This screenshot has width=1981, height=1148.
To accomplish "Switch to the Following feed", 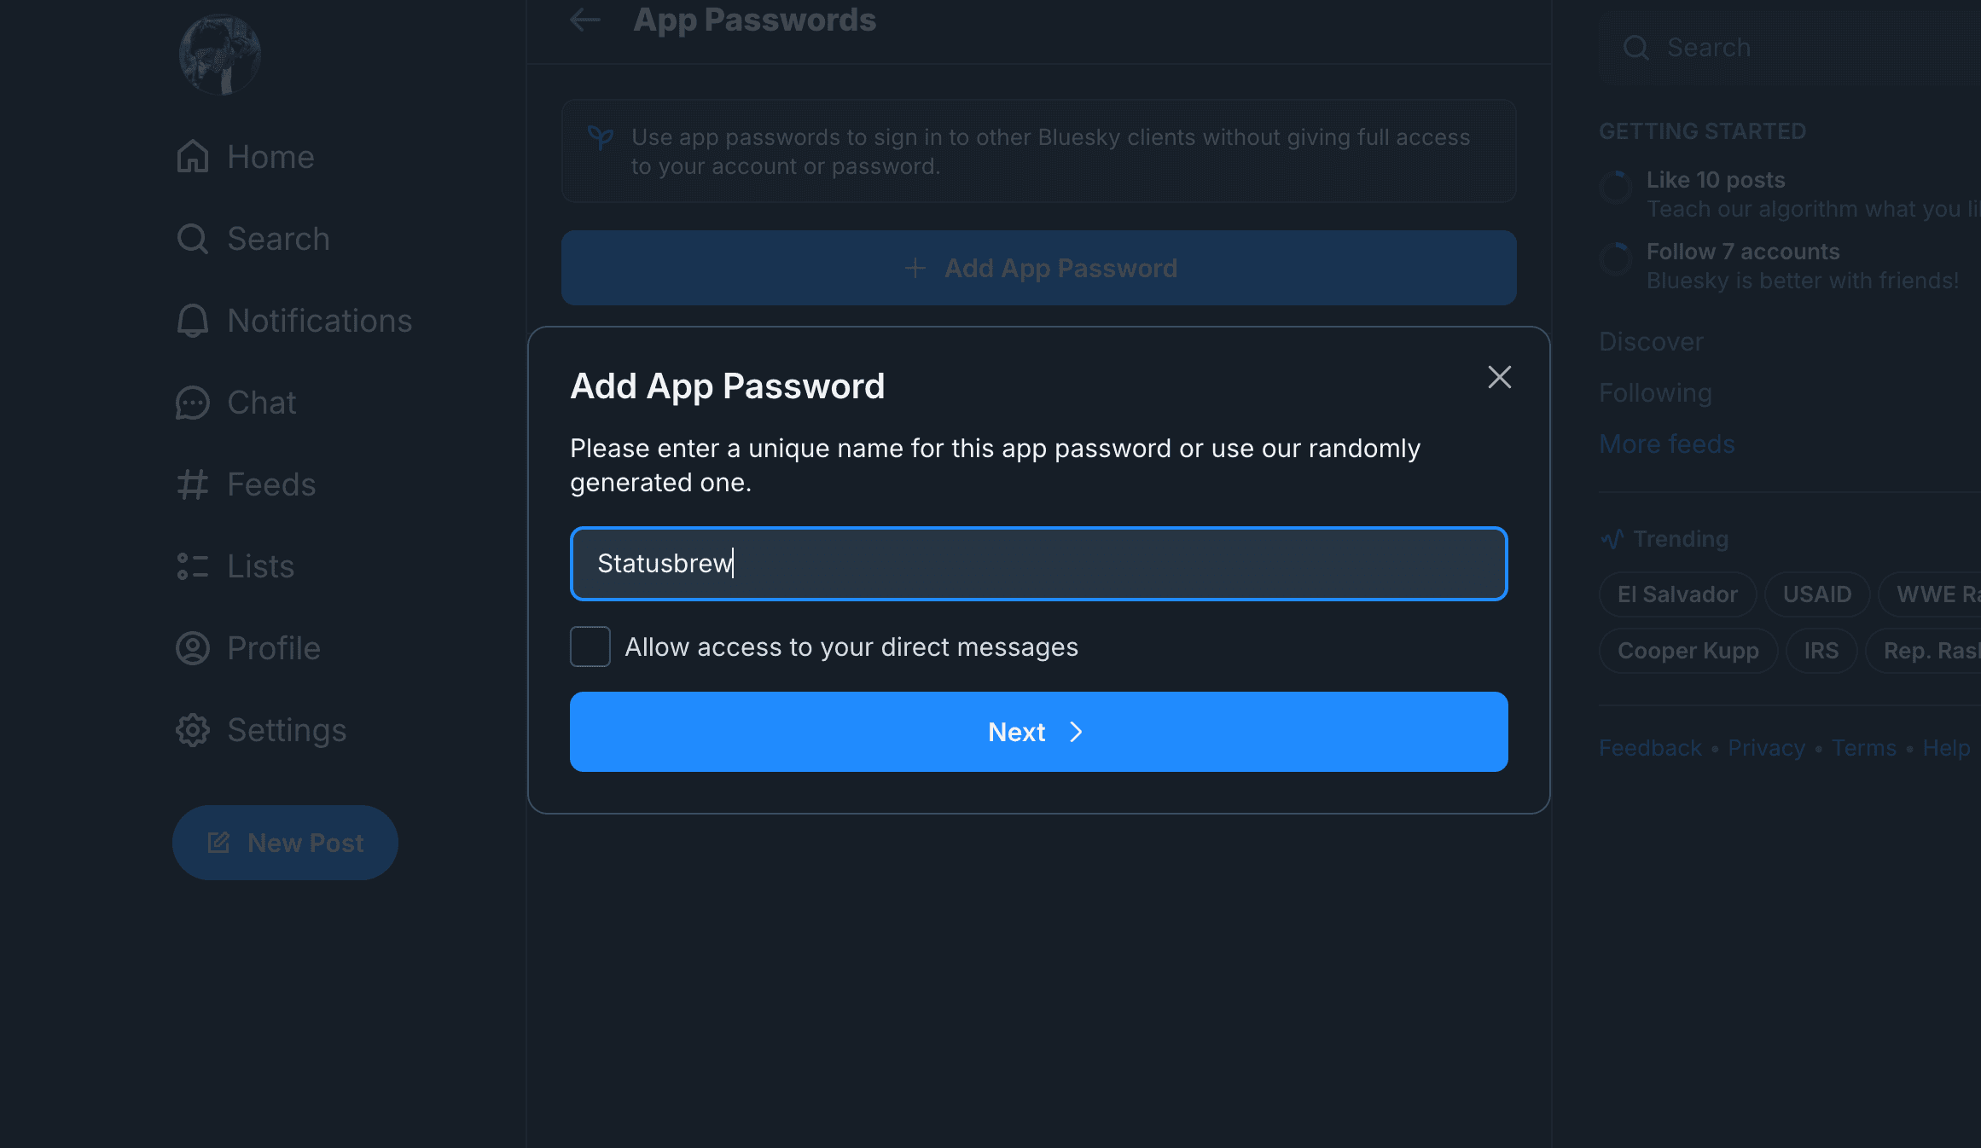I will [1655, 392].
